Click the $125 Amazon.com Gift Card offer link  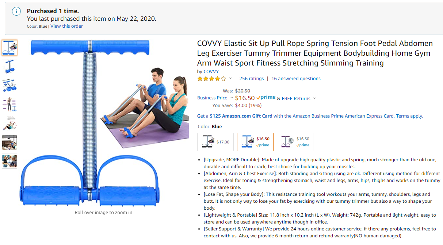tap(241, 116)
